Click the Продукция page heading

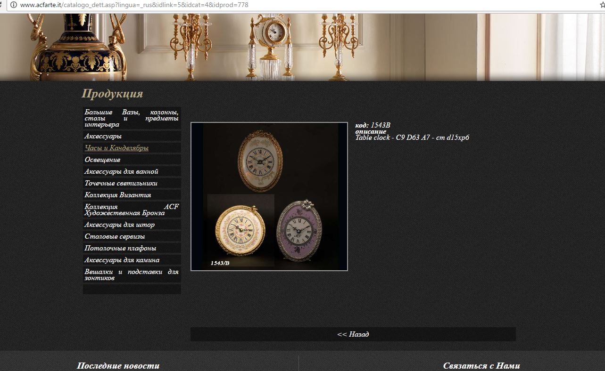tap(112, 94)
